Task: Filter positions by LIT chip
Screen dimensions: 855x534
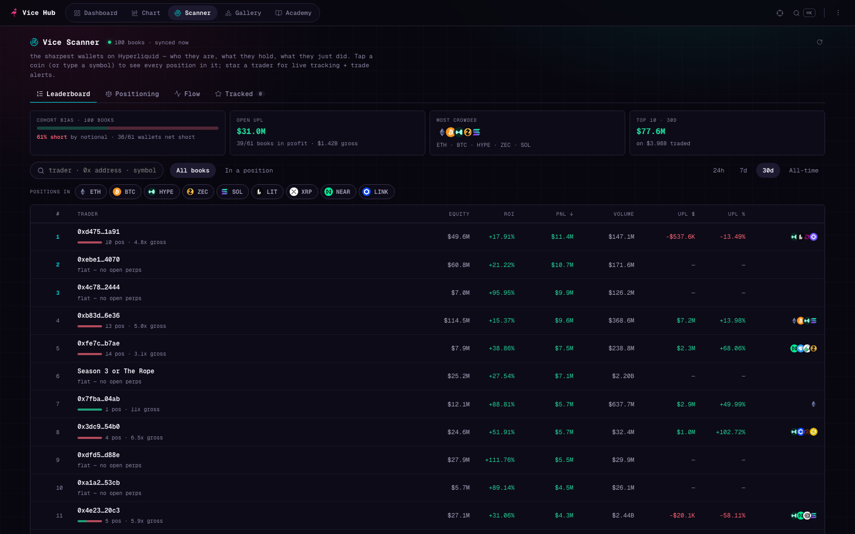Action: (x=267, y=192)
